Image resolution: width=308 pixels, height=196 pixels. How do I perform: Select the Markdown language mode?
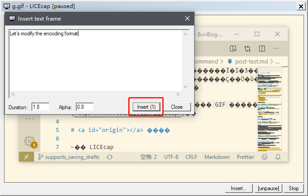pyautogui.click(x=217, y=157)
